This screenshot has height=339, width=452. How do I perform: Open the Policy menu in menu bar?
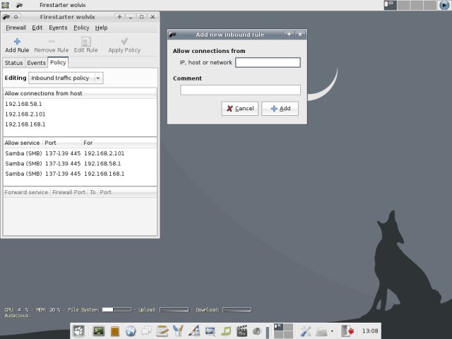tap(81, 28)
